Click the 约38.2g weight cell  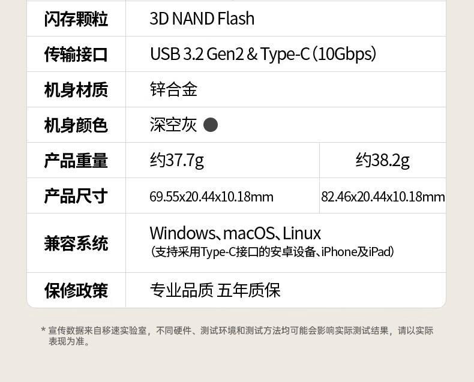pos(382,160)
